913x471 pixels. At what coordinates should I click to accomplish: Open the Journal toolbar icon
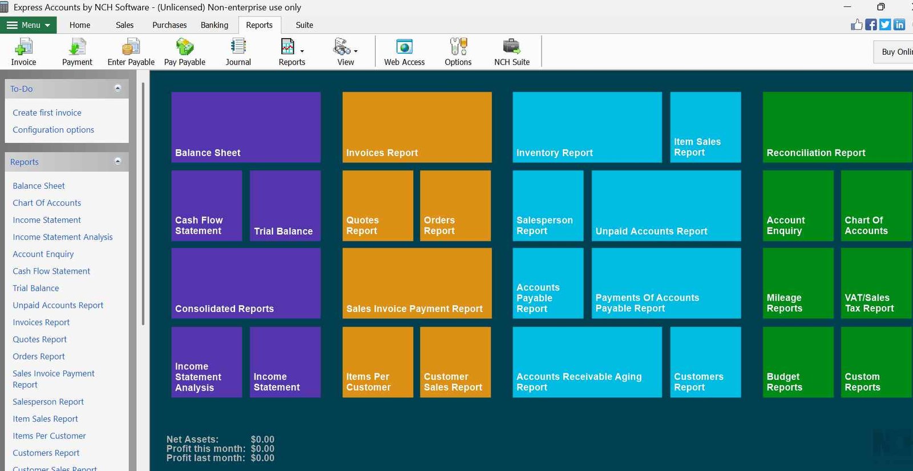[238, 47]
